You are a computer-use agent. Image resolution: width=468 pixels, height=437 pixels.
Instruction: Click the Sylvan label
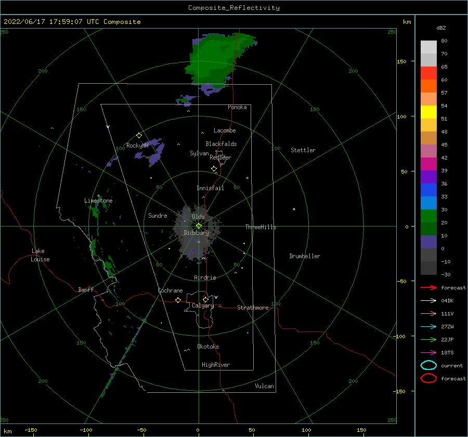[x=199, y=153]
